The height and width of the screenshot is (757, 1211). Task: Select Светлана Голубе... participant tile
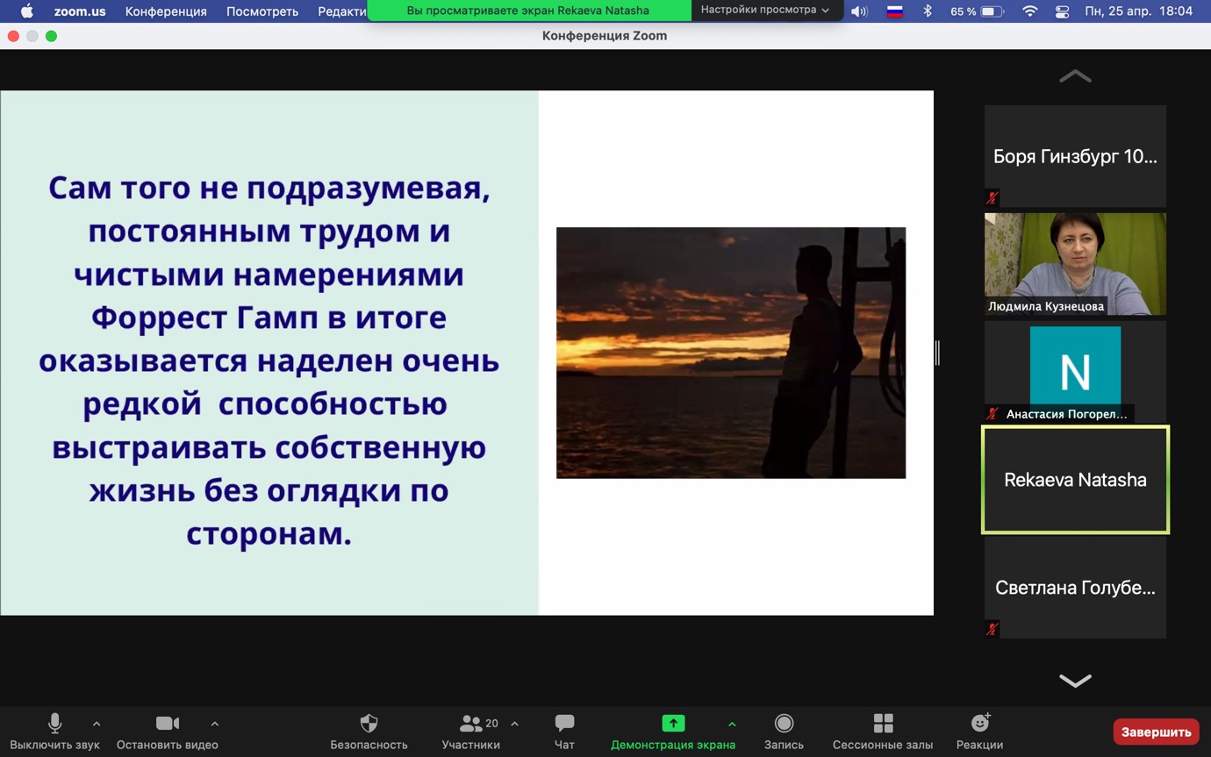[x=1075, y=588]
